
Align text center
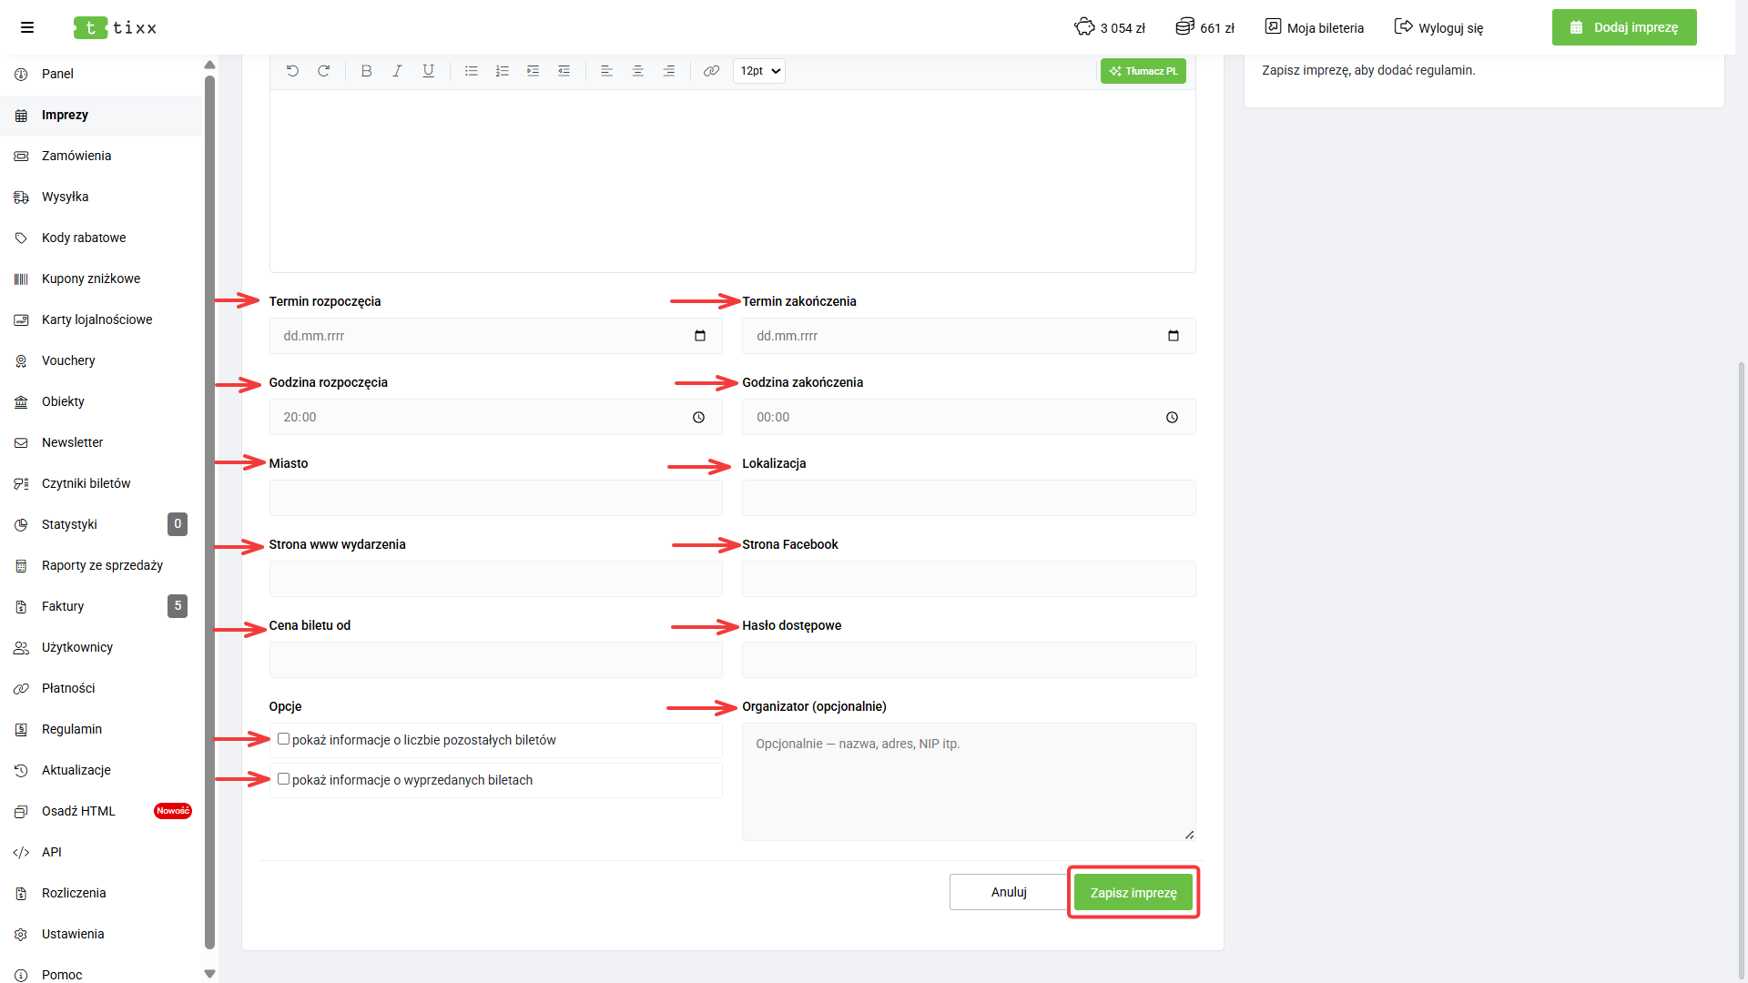coord(637,71)
